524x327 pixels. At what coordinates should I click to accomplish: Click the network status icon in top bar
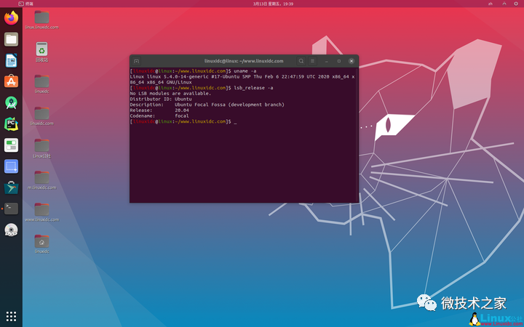point(504,4)
